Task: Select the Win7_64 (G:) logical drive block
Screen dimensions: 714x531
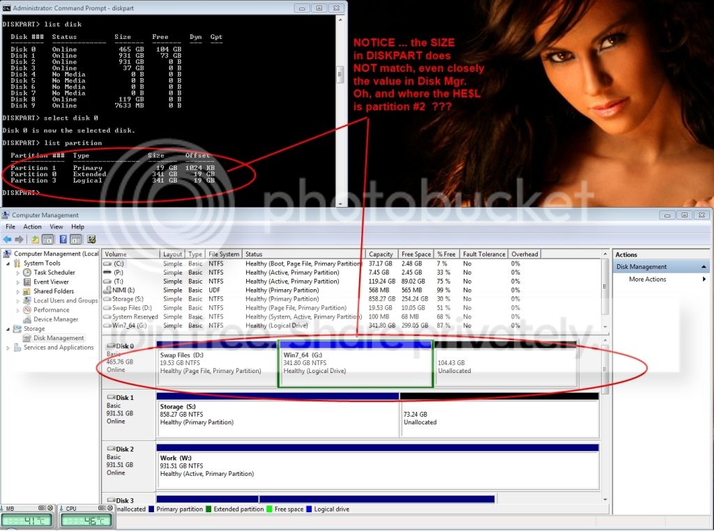Action: [x=356, y=364]
